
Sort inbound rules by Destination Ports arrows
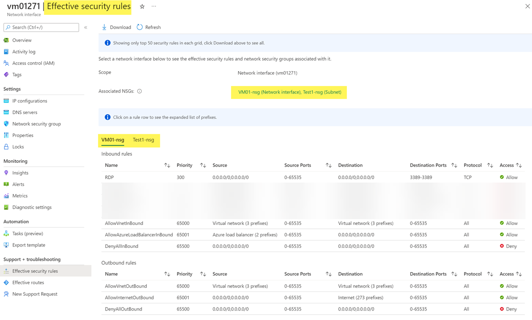[x=454, y=165]
